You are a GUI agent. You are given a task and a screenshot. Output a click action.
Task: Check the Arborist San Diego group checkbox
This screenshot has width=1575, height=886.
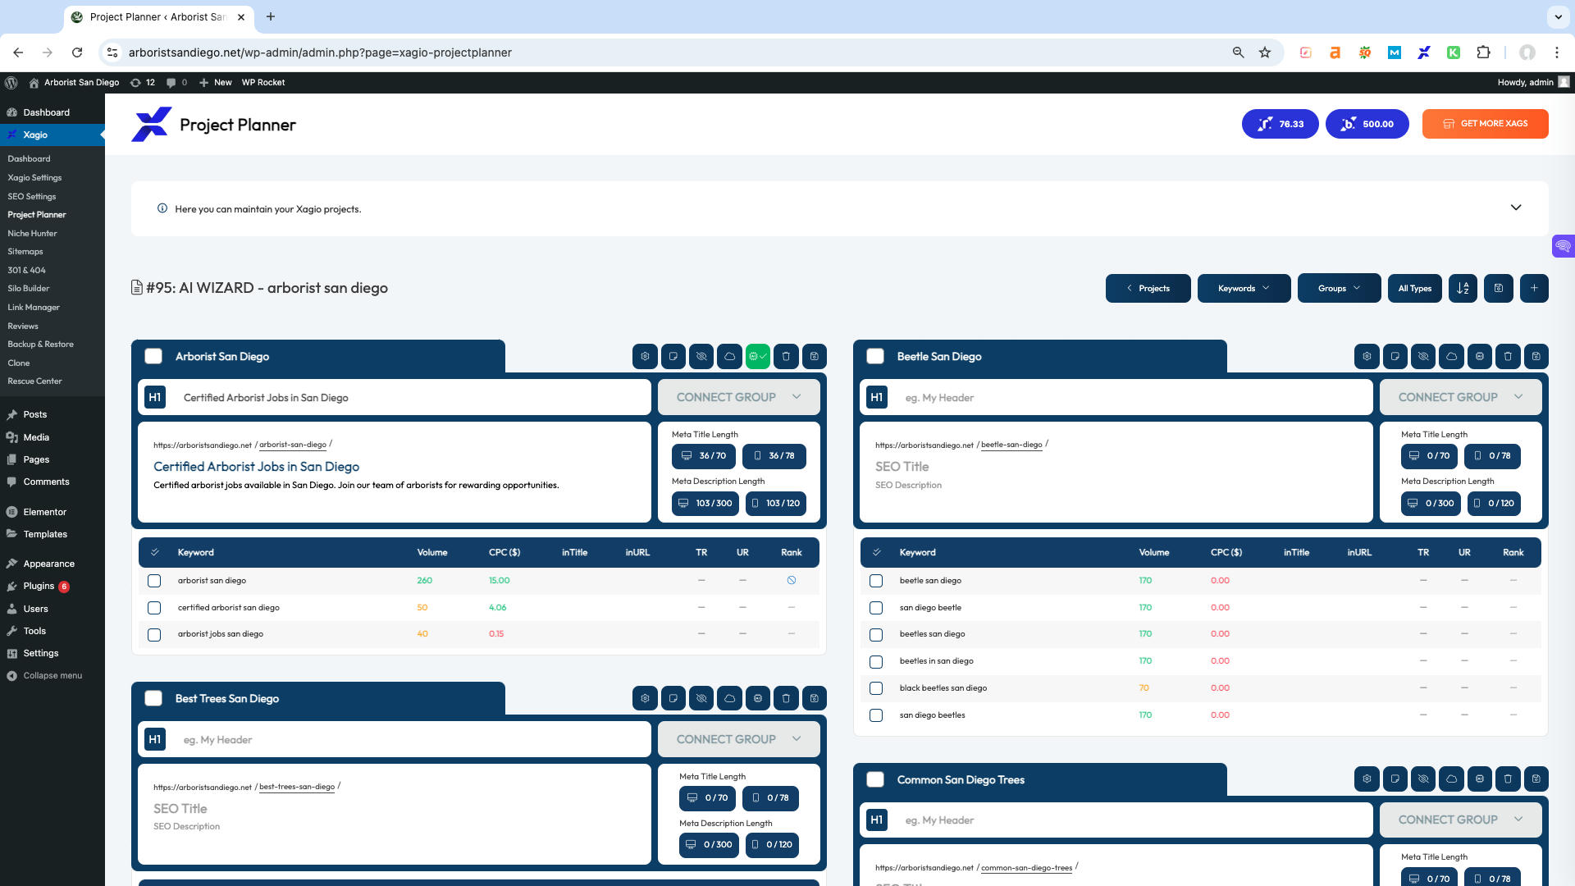click(153, 356)
